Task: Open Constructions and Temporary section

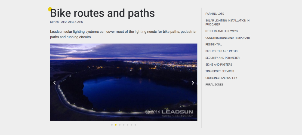Action: (228, 38)
